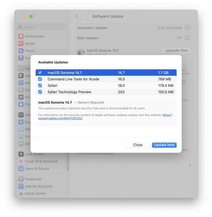Uncheck the macOS Sonoma 14.7 checkbox
Viewport: 212px width, 217px height.
tap(40, 73)
